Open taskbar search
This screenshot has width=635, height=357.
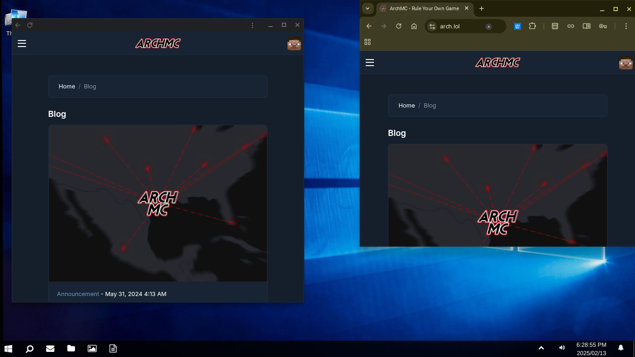29,348
